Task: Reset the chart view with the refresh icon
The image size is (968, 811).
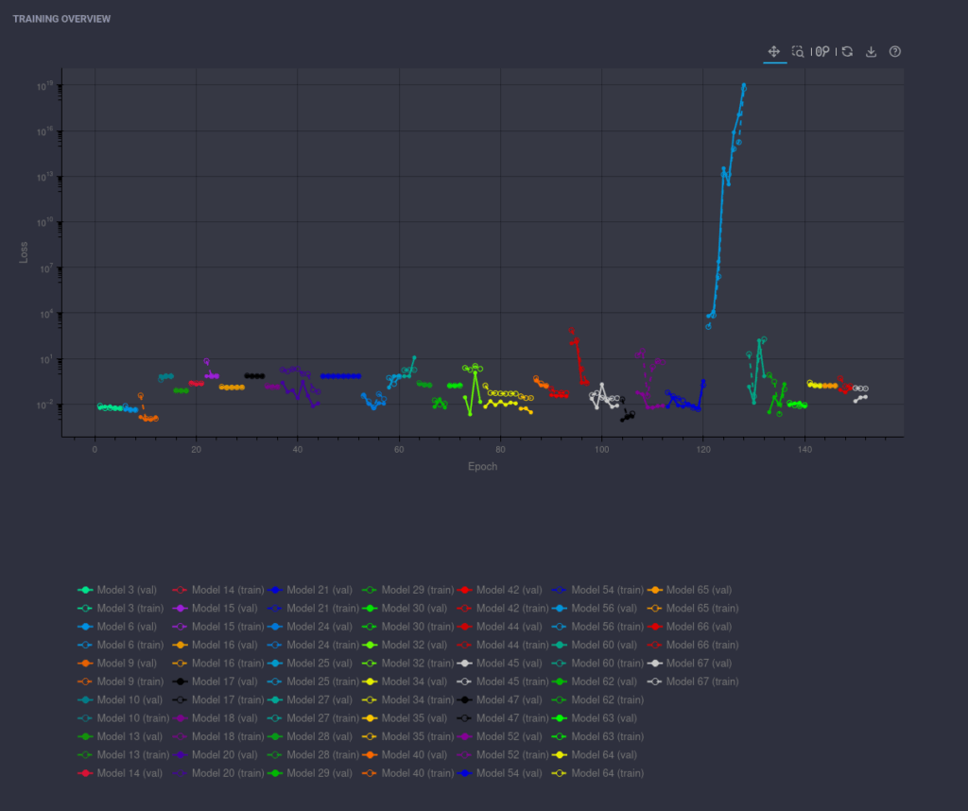Action: (x=847, y=52)
